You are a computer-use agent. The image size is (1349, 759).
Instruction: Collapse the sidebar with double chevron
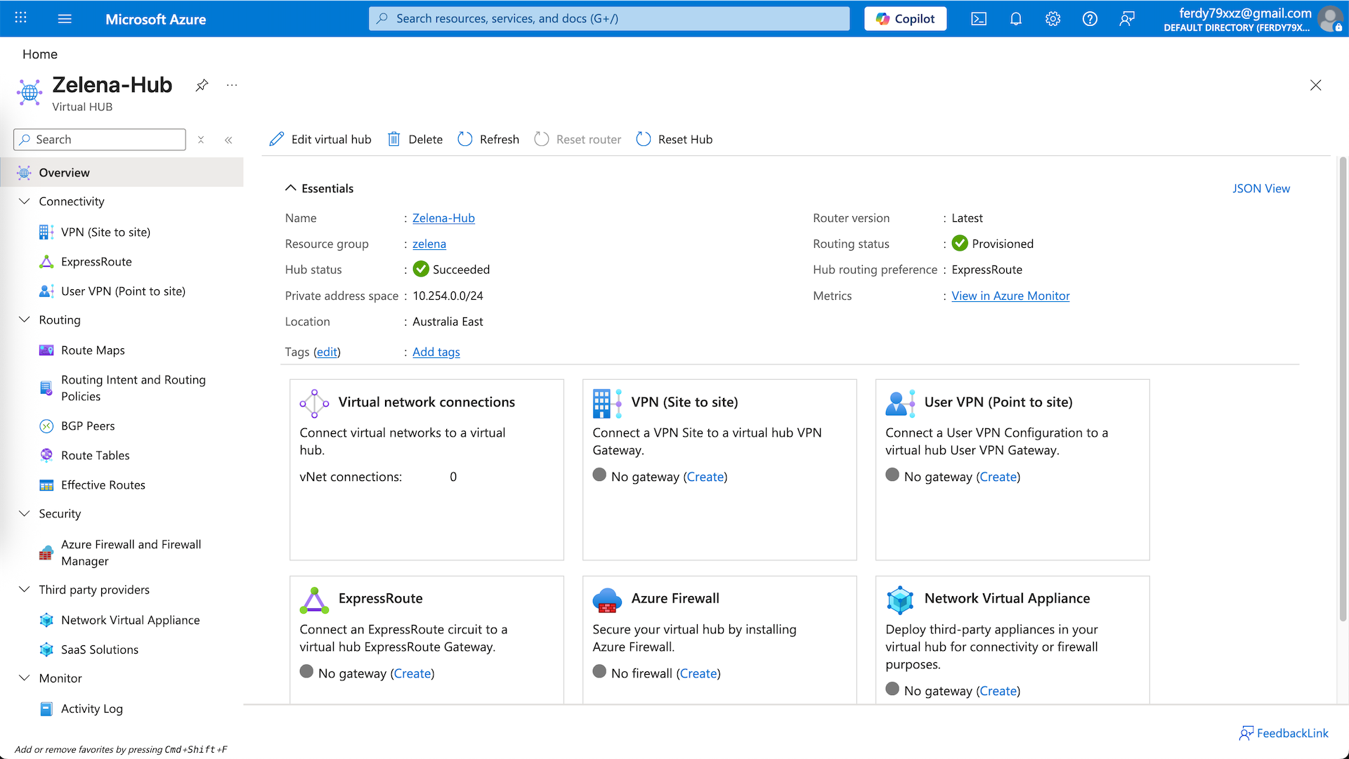228,140
